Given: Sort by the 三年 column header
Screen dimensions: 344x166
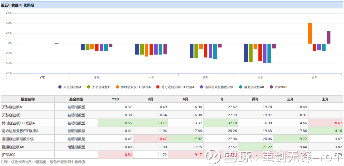Looking at the screenshot, I should 290,99.
